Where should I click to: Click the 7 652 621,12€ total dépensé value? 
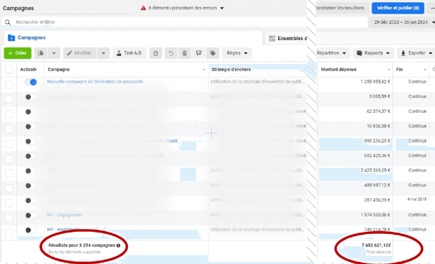[x=376, y=245]
